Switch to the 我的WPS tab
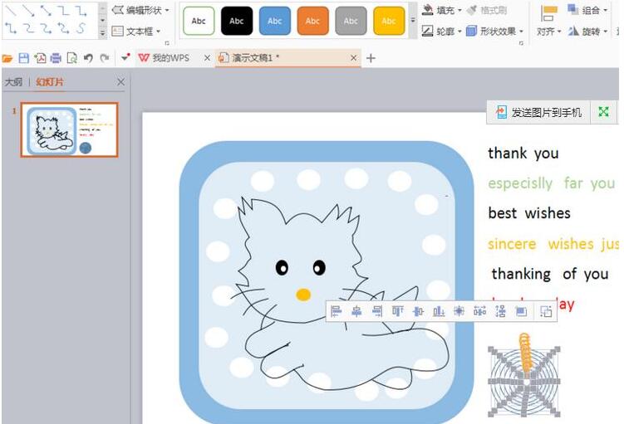The width and height of the screenshot is (624, 424). point(165,58)
